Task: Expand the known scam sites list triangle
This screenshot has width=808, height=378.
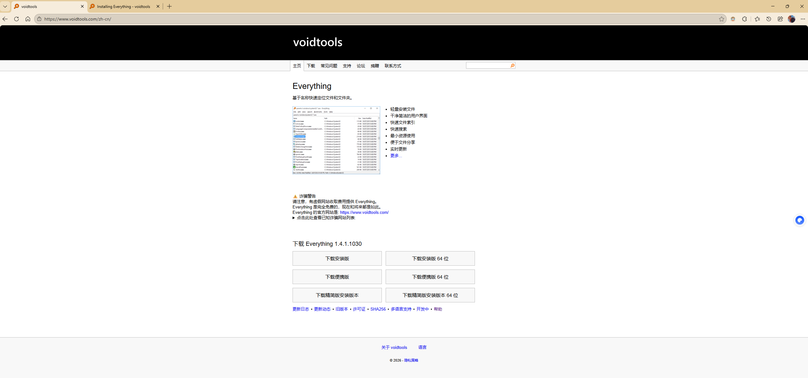Action: point(294,218)
